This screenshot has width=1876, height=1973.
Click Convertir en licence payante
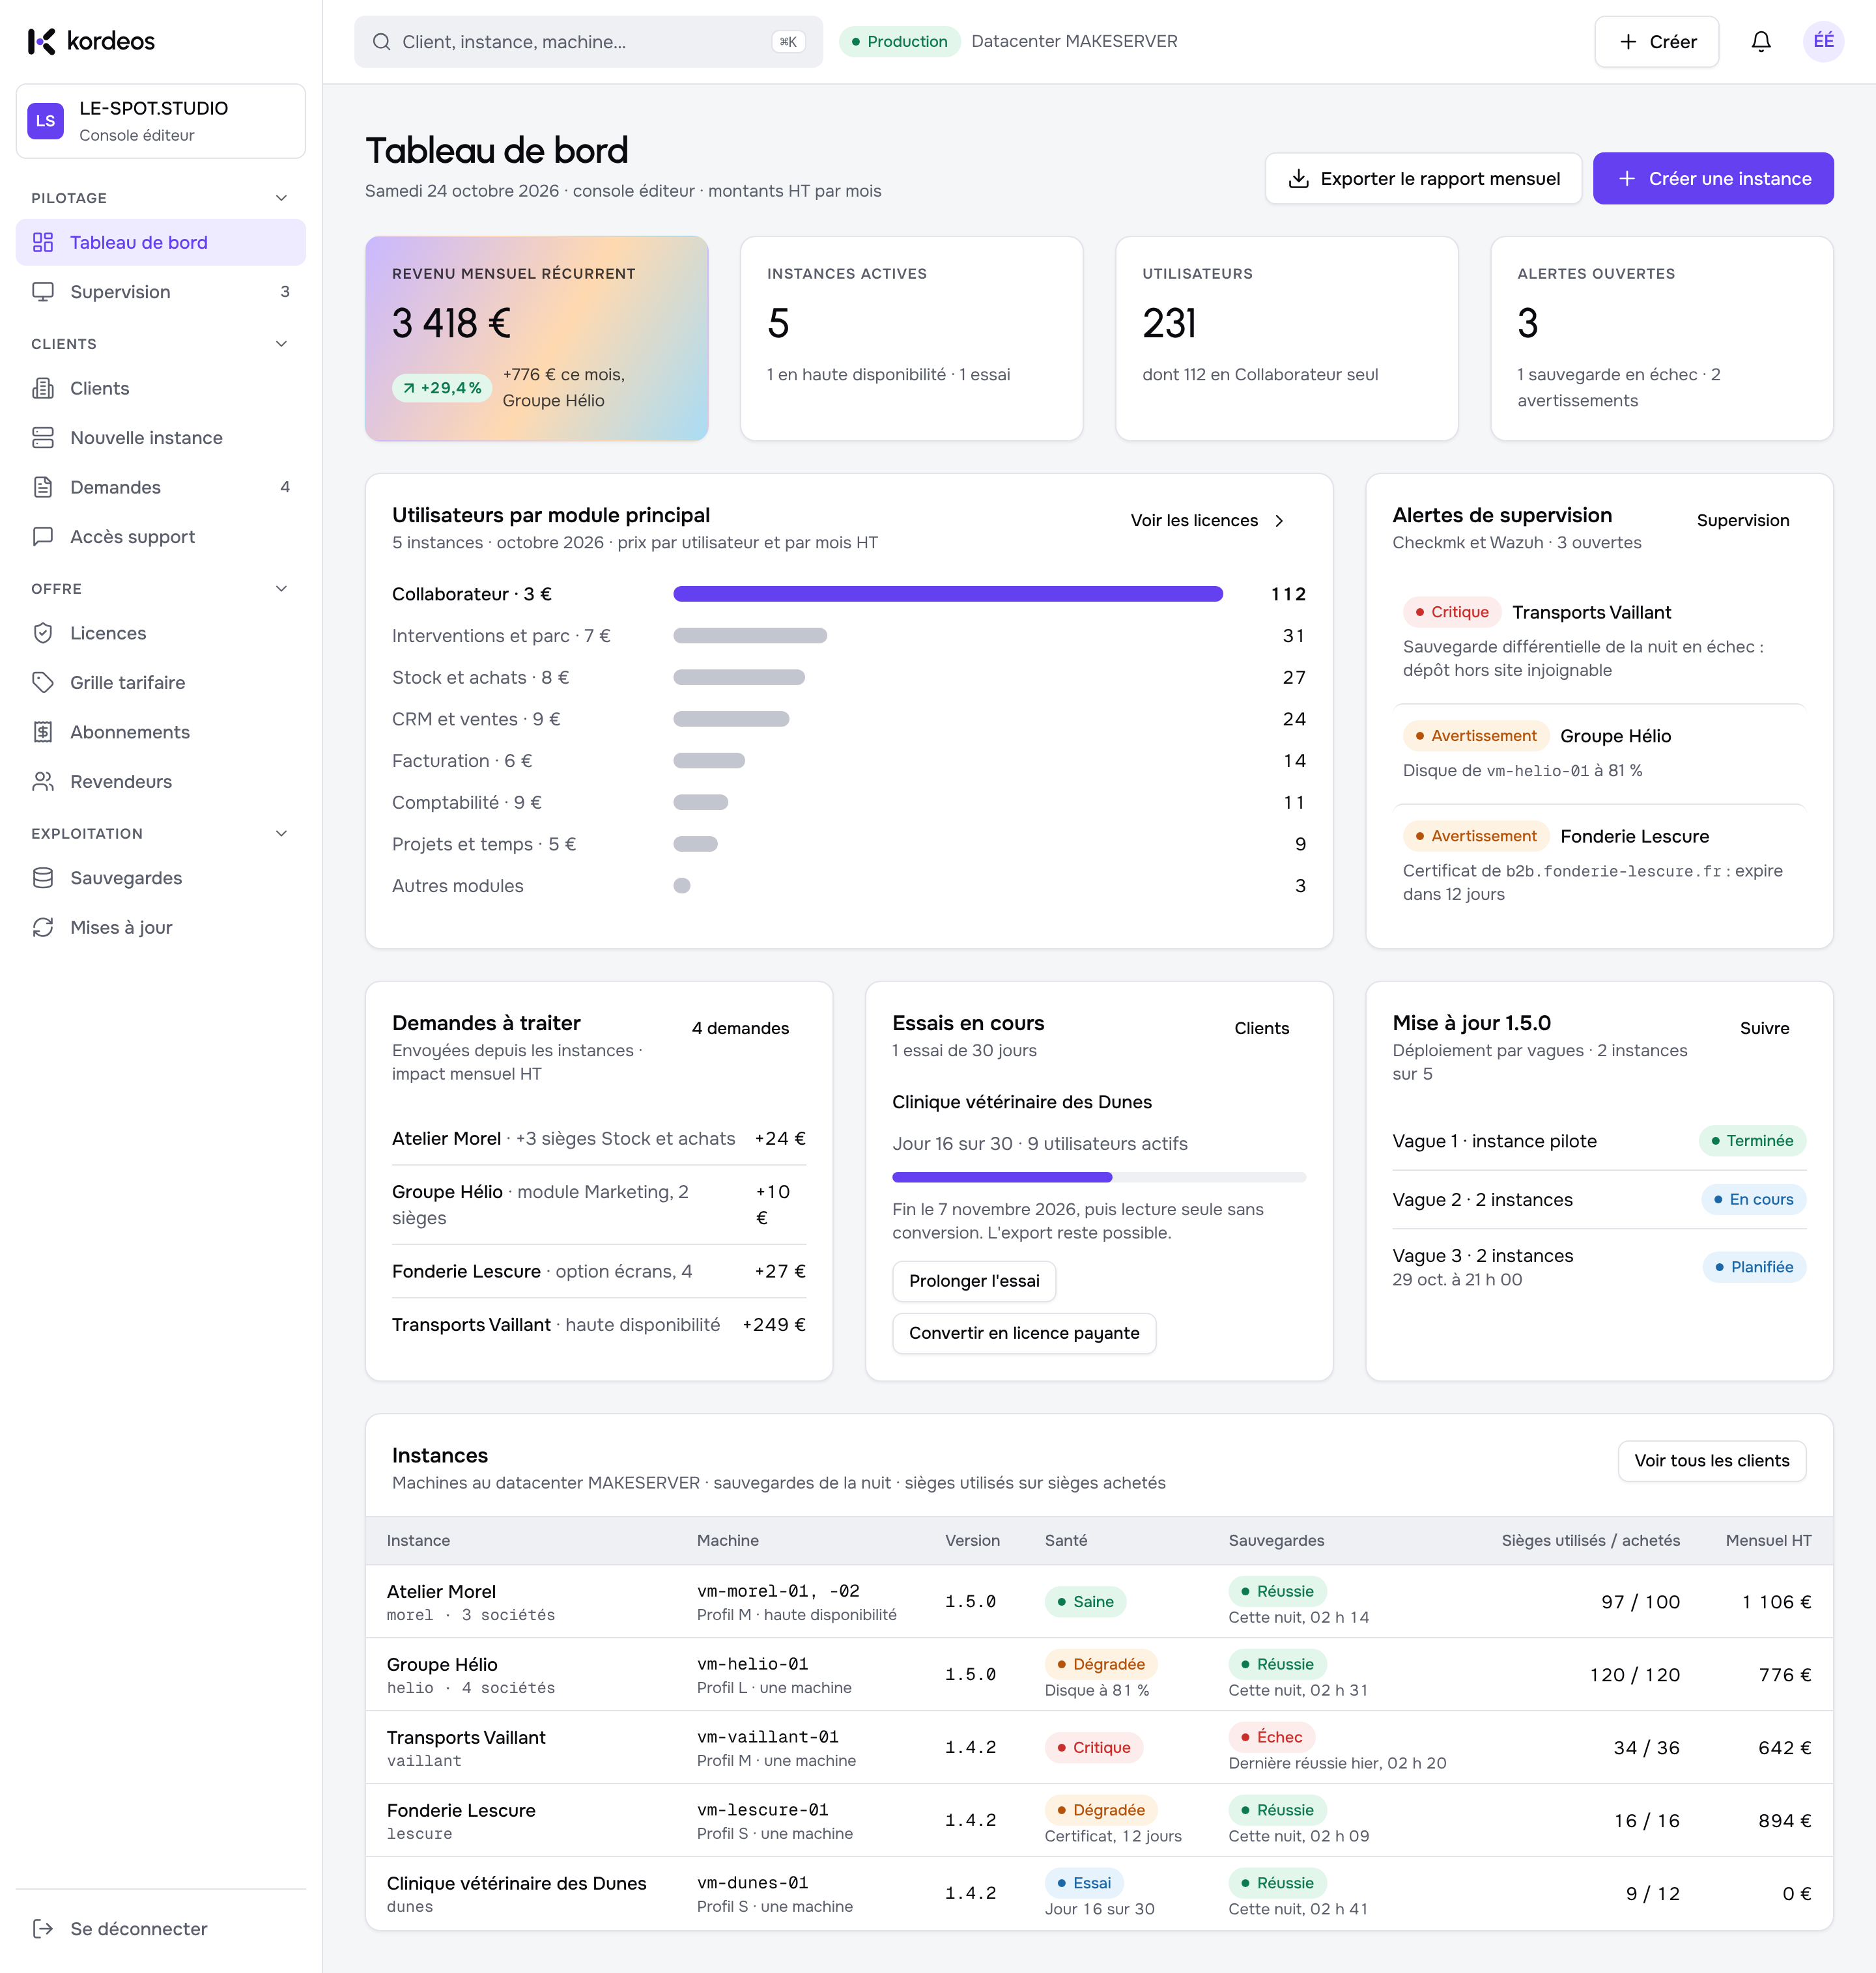1024,1334
